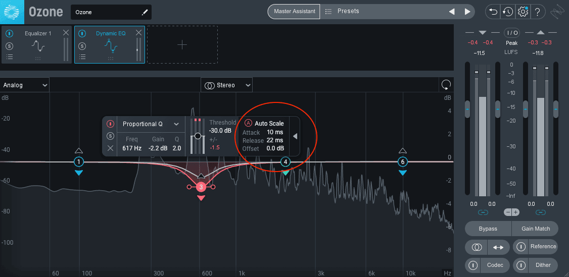Solo band 3 in popup
The width and height of the screenshot is (569, 277).
110,136
